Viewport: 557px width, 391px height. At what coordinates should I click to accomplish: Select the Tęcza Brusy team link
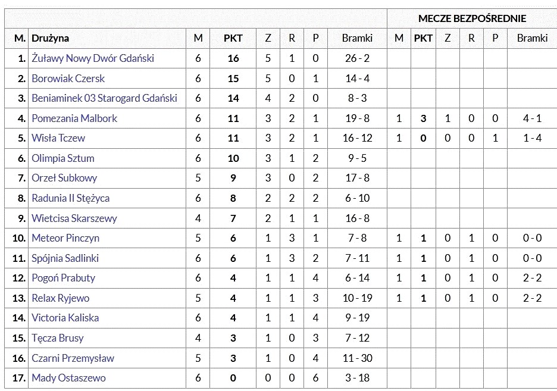pyautogui.click(x=58, y=338)
